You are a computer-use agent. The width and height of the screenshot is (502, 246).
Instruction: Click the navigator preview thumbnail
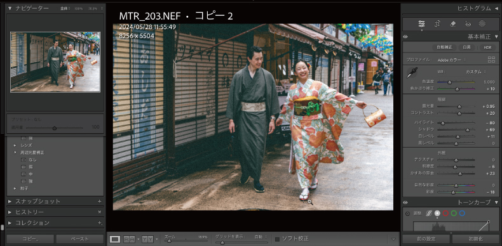click(55, 62)
